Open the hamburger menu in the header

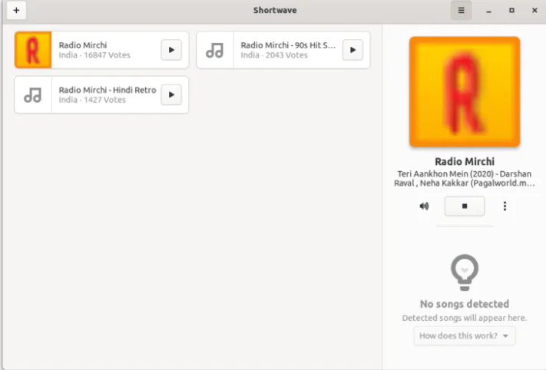(461, 11)
